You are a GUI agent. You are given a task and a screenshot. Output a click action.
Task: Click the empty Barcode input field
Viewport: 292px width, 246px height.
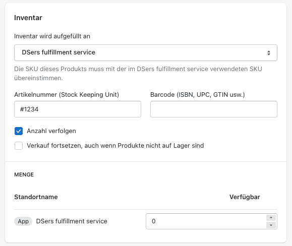click(x=214, y=109)
